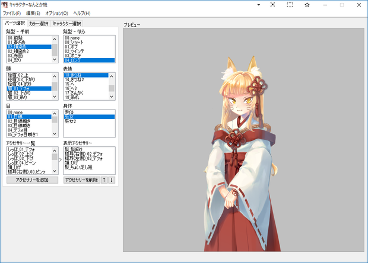Screen dimensions: 368x263
Task: Switch to the キャラクター選択 tab
Action: pos(66,24)
